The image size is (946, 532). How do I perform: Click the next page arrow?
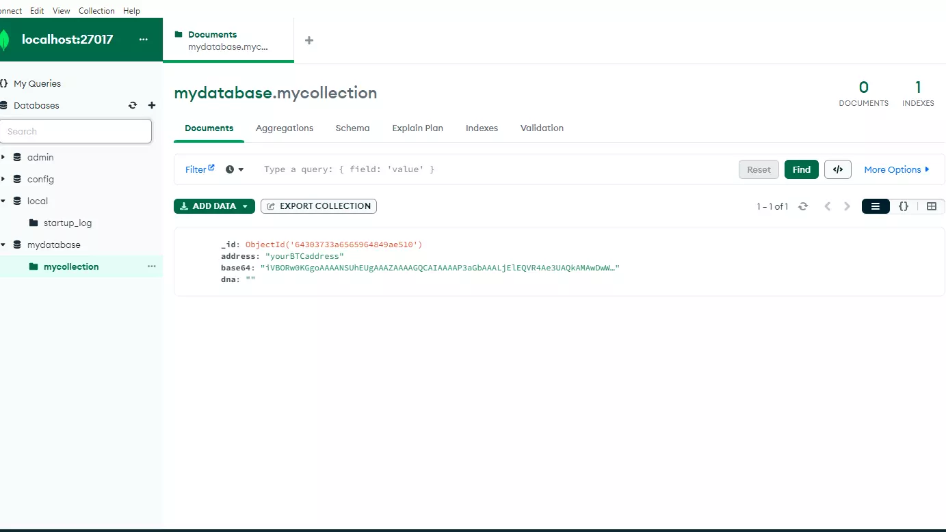click(847, 206)
